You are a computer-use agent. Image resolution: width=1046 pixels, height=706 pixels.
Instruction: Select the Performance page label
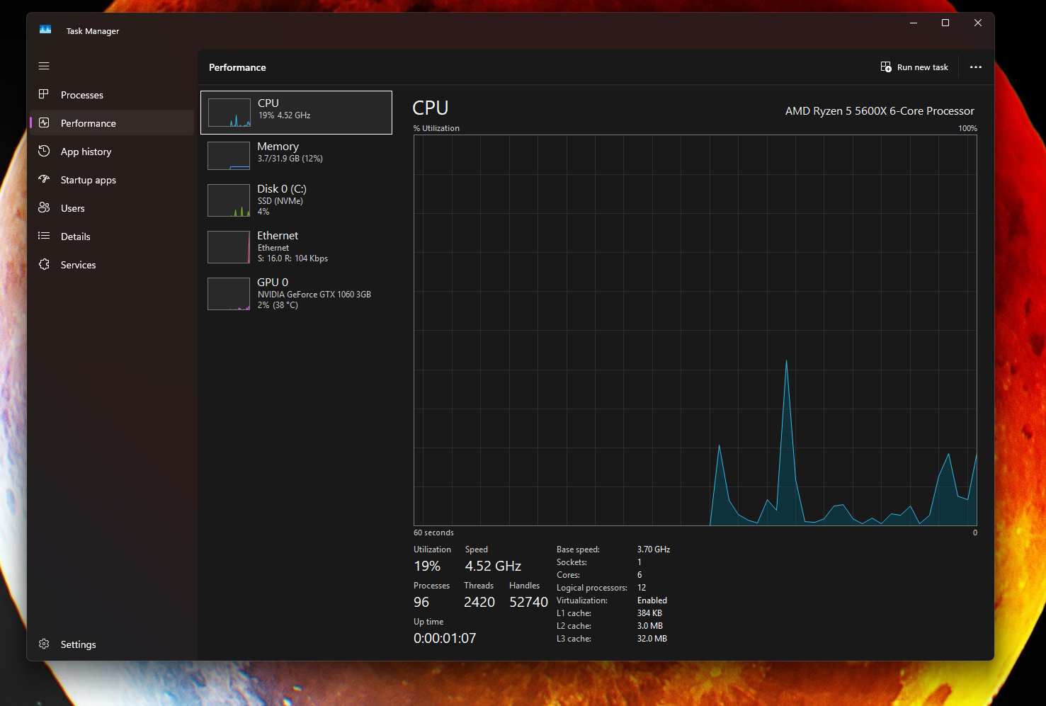coord(89,123)
